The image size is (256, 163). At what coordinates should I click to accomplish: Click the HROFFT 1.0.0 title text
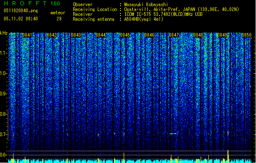pyautogui.click(x=32, y=3)
